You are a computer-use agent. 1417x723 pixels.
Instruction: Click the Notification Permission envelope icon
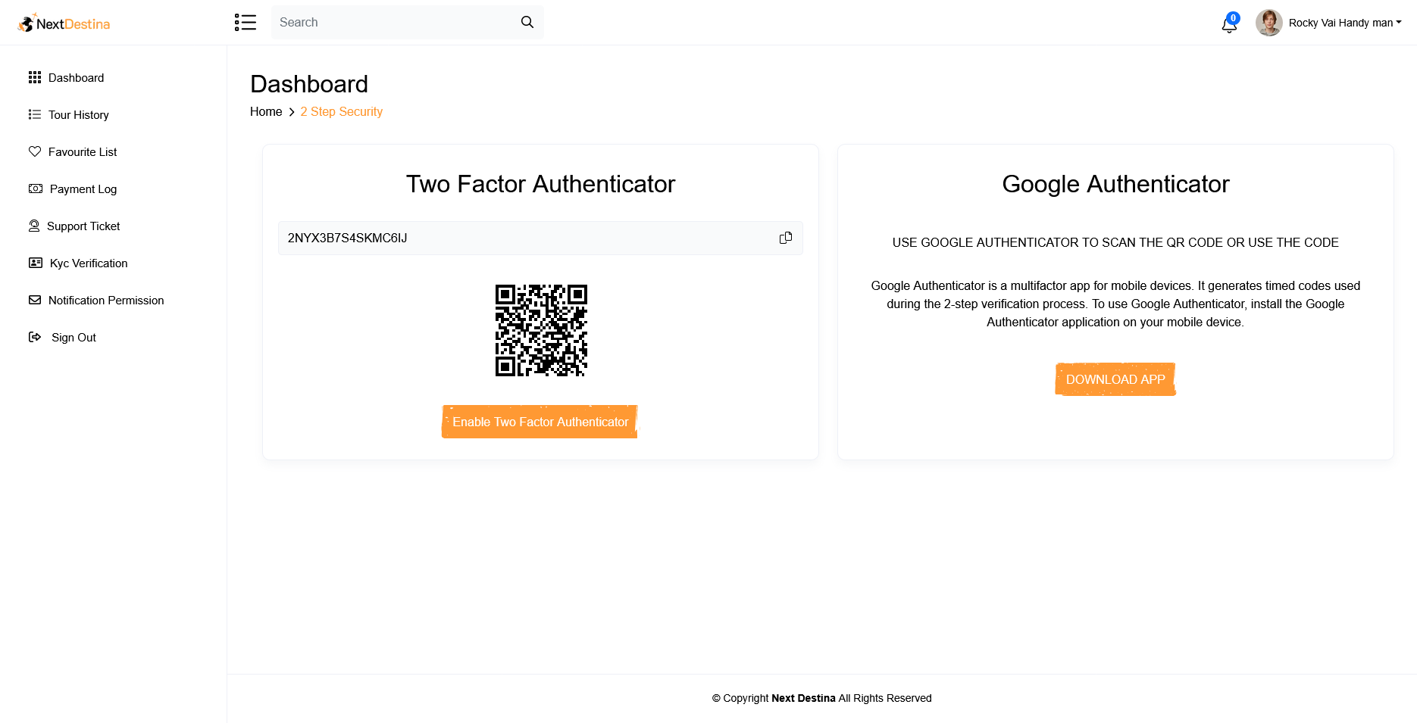35,300
